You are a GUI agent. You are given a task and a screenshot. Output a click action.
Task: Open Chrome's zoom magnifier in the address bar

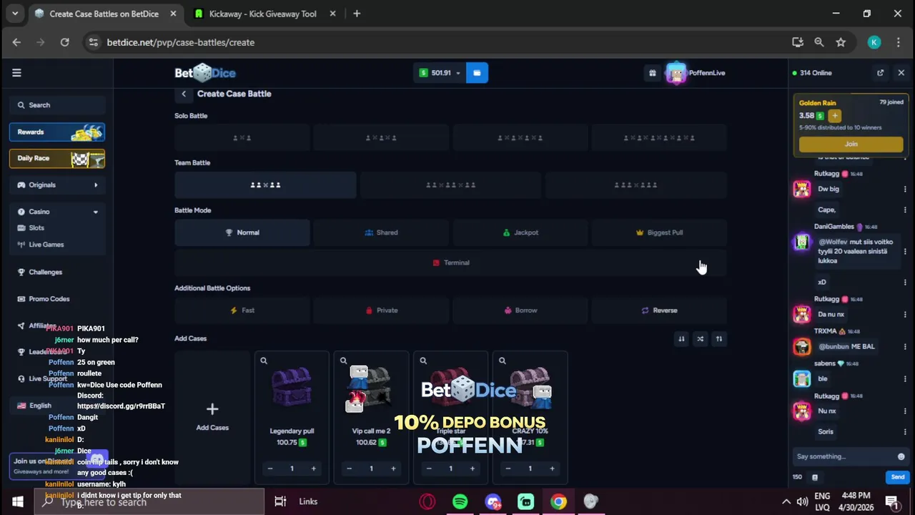point(819,42)
